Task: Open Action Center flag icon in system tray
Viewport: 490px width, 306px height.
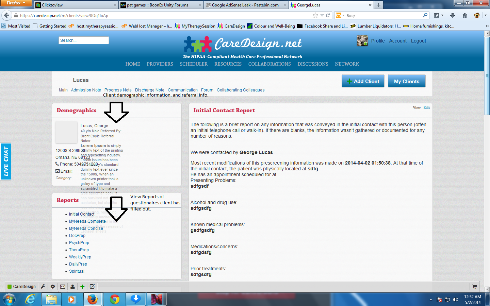Action: [x=439, y=300]
